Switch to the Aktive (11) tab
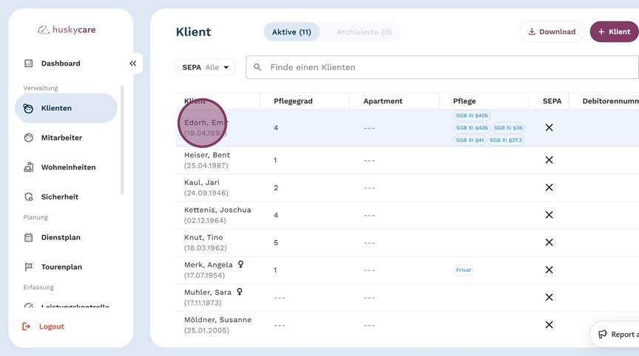The height and width of the screenshot is (356, 639). [291, 32]
